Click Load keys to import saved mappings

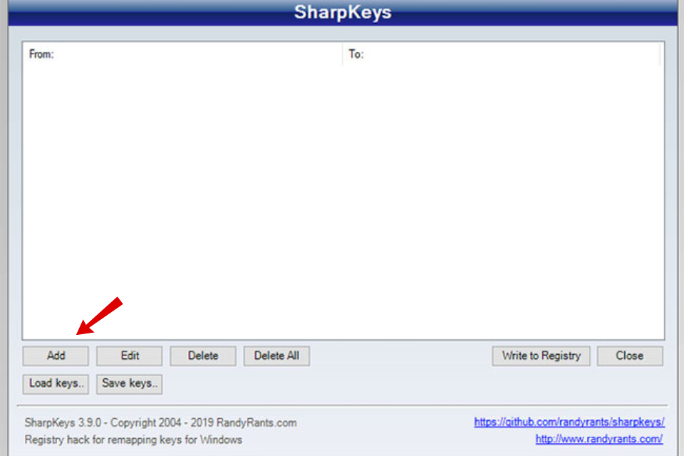point(55,383)
